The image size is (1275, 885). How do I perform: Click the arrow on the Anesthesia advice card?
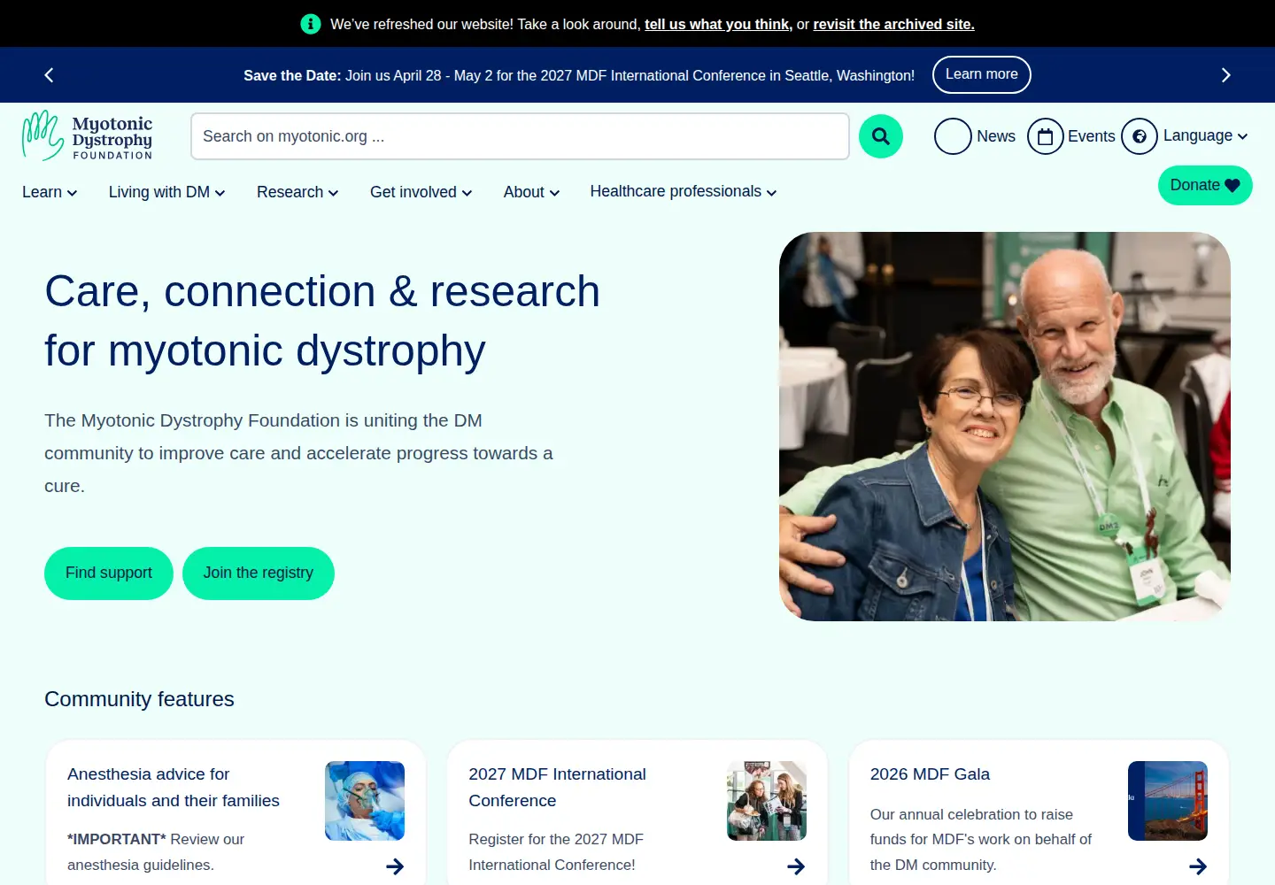395,866
